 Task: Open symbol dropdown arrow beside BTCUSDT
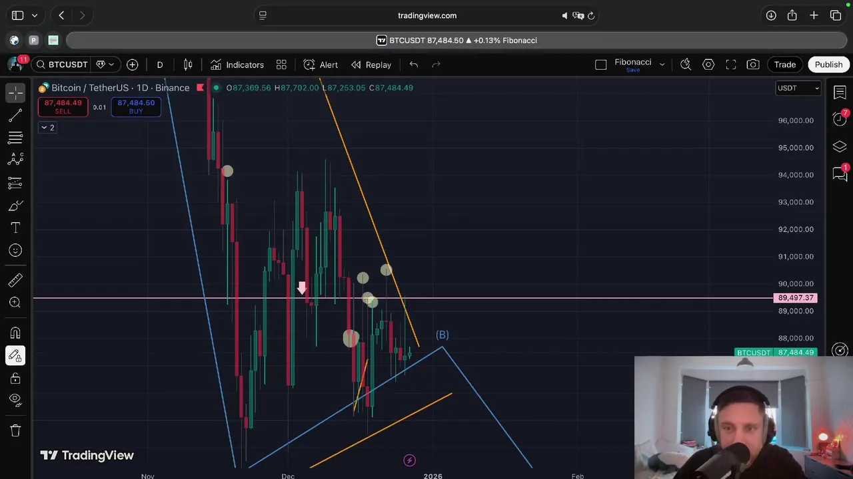click(x=111, y=65)
